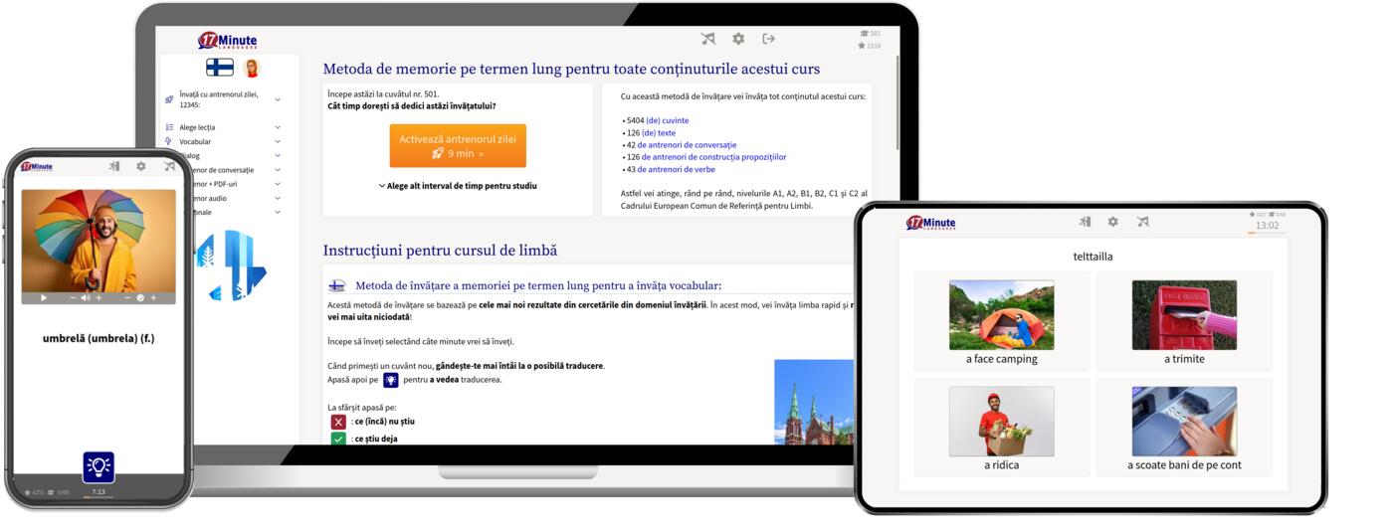
Task: Decrease volume with minus on phone player
Action: click(x=73, y=297)
